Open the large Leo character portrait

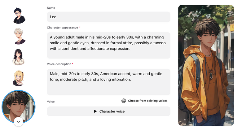tap(206, 65)
